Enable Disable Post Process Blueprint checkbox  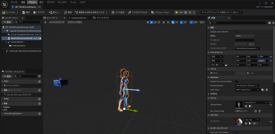pyautogui.click(x=237, y=81)
